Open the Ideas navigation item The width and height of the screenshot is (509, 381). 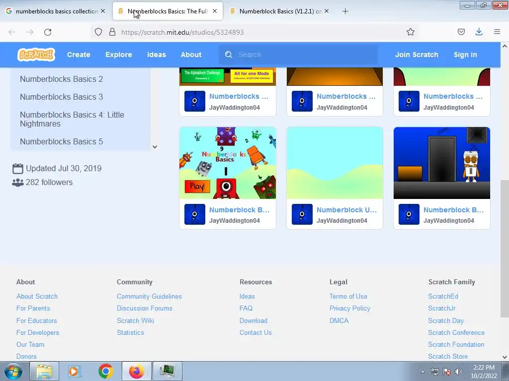(157, 55)
